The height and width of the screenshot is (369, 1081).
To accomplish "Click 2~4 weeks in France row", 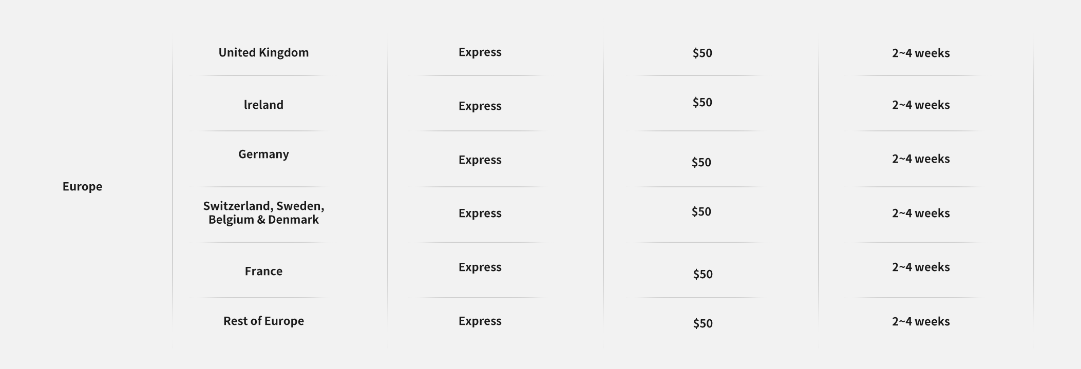I will 921,267.
